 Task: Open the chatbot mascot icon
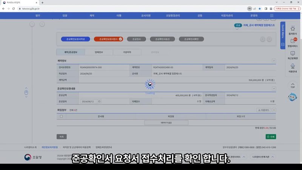point(292,97)
